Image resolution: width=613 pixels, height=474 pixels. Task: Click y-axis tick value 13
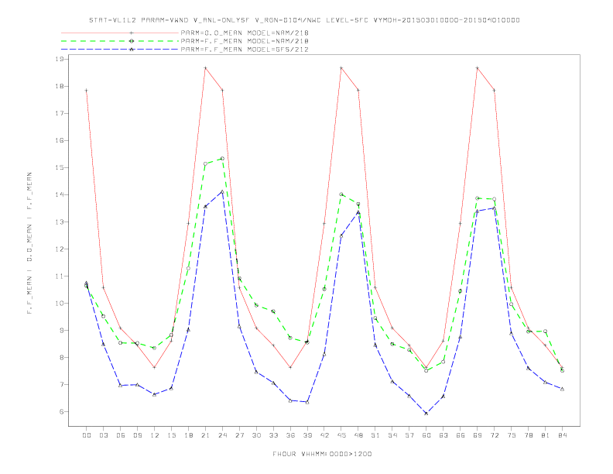click(60, 222)
